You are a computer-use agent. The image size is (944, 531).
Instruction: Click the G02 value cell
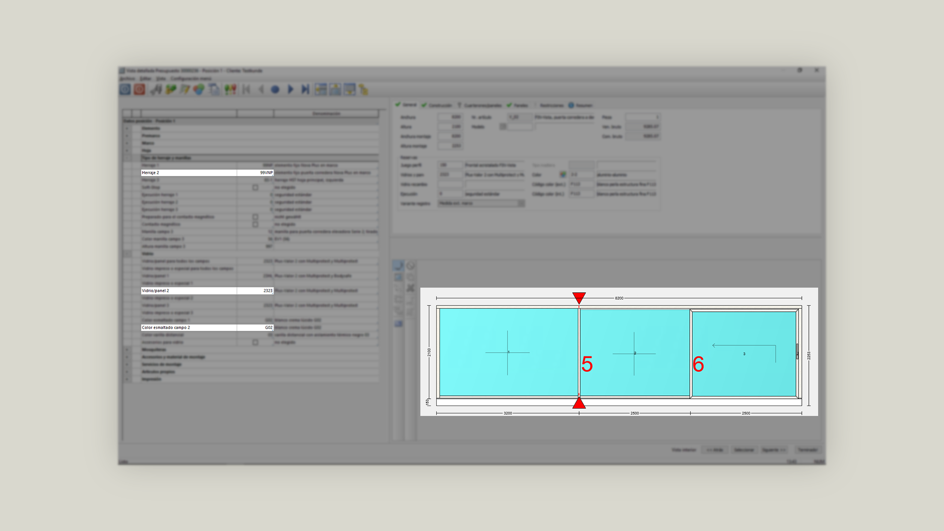[x=255, y=327]
